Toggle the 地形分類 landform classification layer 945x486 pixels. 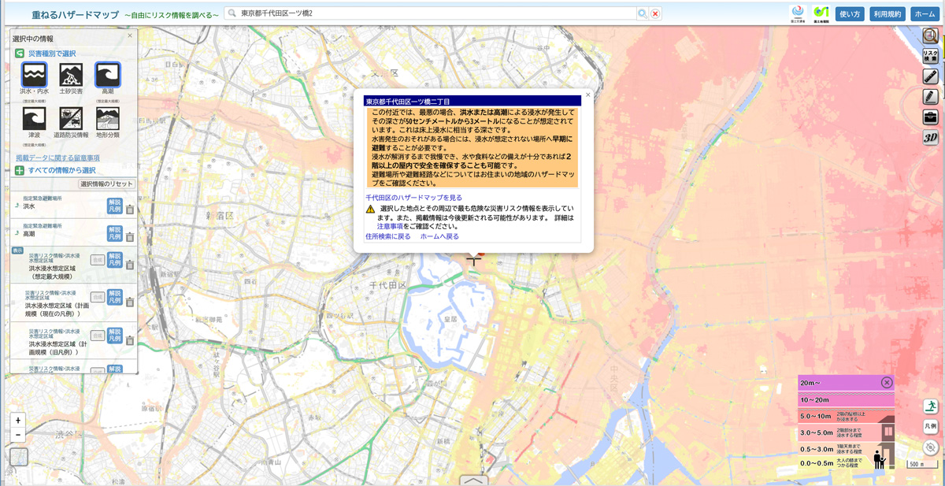click(x=107, y=118)
